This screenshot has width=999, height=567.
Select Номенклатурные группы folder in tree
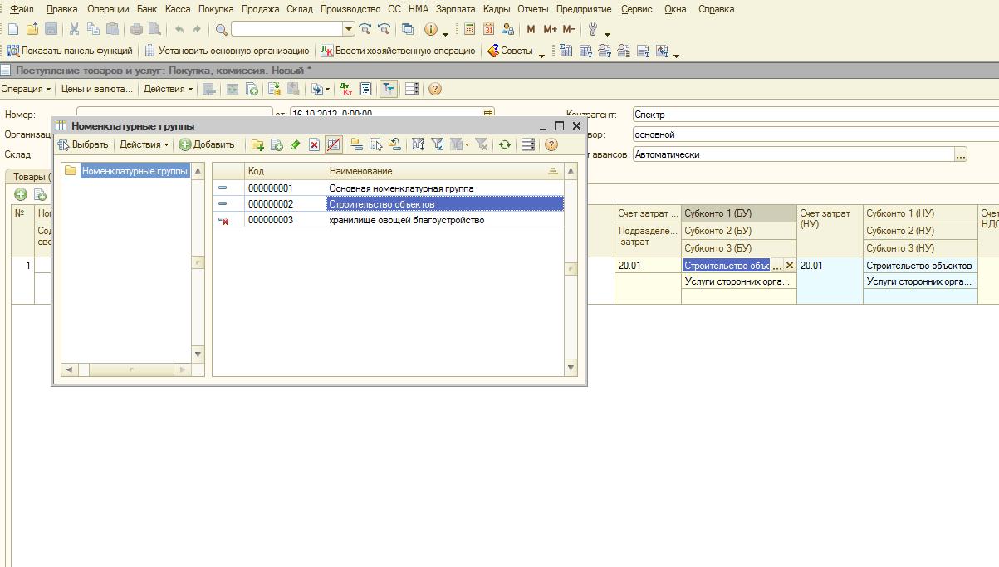[134, 171]
